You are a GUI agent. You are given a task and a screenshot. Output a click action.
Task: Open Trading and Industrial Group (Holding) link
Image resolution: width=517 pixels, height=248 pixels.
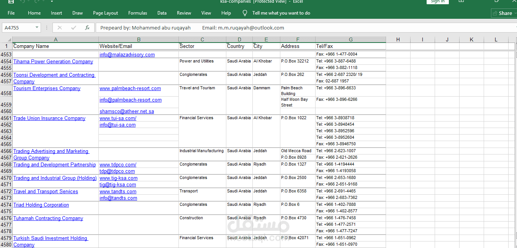point(55,178)
